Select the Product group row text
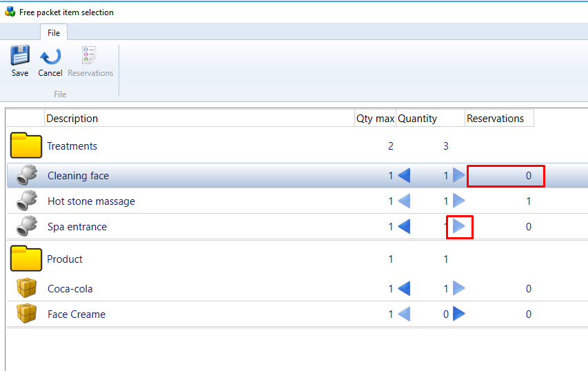588x371 pixels. pyautogui.click(x=65, y=259)
